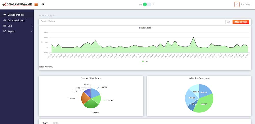Screen dimensions: 255x124
Task: Select the purple station pie slice
Action: point(87,93)
